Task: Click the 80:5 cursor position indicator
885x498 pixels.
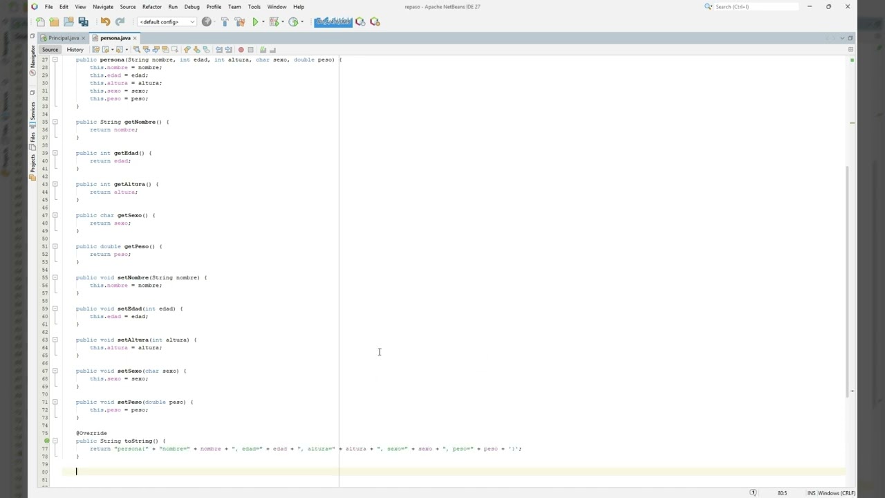Action: pyautogui.click(x=782, y=493)
